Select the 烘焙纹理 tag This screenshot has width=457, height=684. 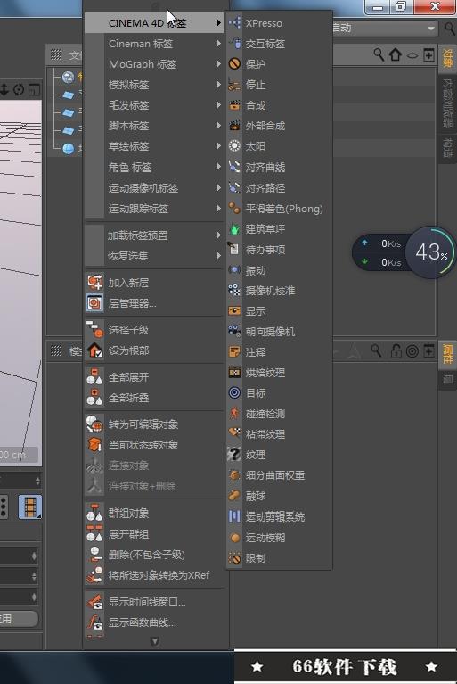[278, 373]
